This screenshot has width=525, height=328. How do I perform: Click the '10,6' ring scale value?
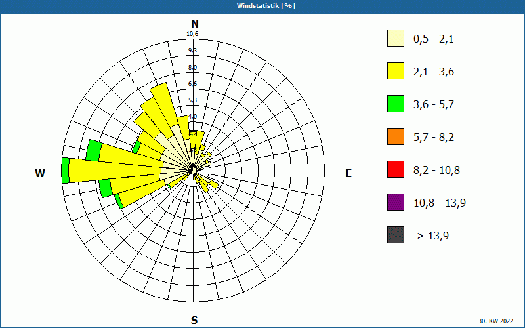(192, 34)
